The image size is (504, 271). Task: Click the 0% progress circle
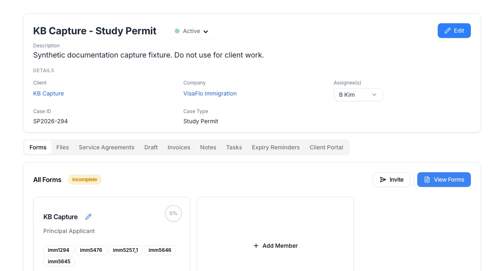173,213
